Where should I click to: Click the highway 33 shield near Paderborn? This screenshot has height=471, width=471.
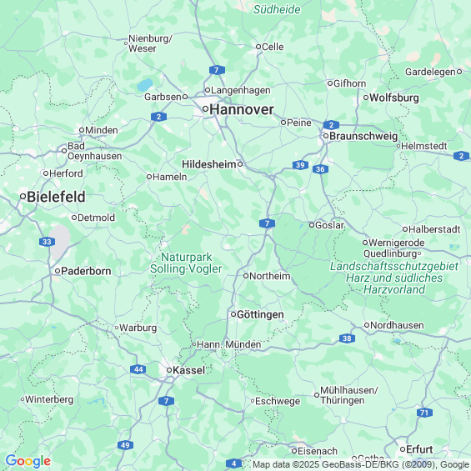pos(47,242)
